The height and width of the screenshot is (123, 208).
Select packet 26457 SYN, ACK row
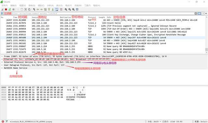point(103,20)
